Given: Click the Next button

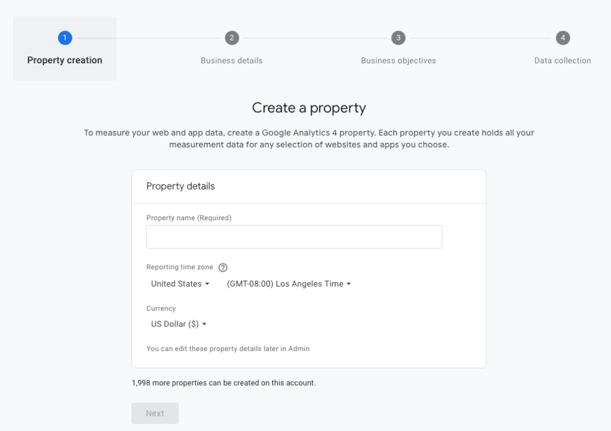Looking at the screenshot, I should pyautogui.click(x=155, y=412).
